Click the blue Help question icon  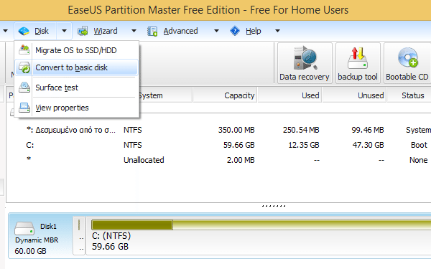(235, 31)
